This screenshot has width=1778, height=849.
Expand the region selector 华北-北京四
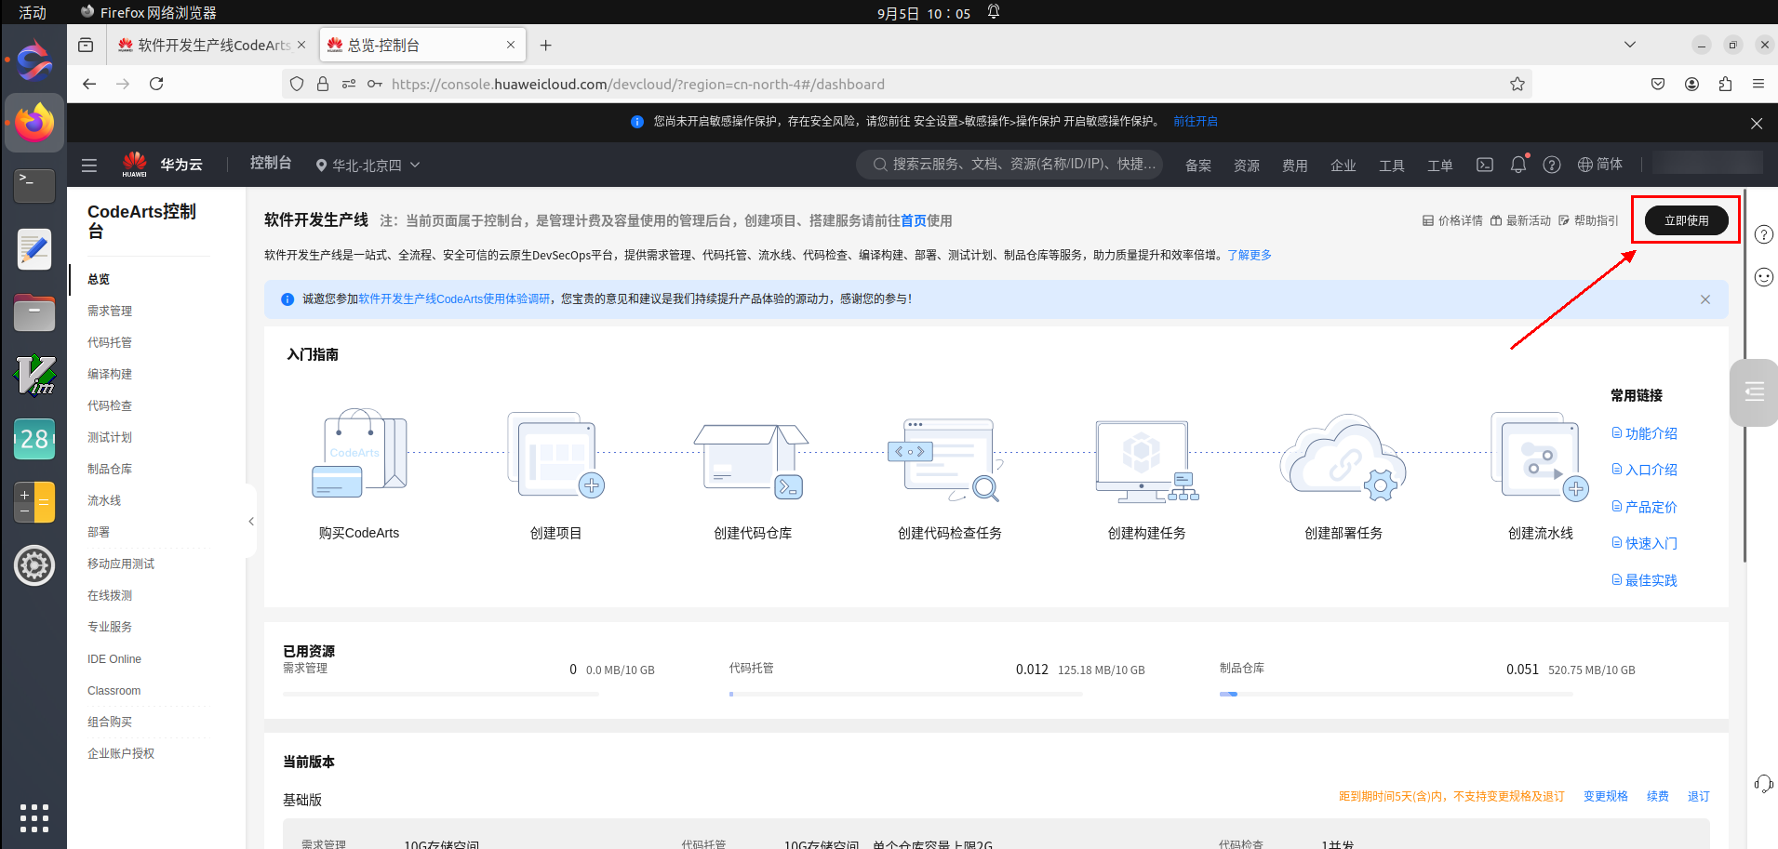(x=368, y=165)
